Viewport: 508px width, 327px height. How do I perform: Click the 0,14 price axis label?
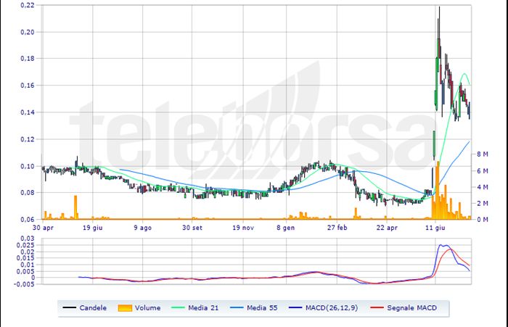pyautogui.click(x=28, y=112)
